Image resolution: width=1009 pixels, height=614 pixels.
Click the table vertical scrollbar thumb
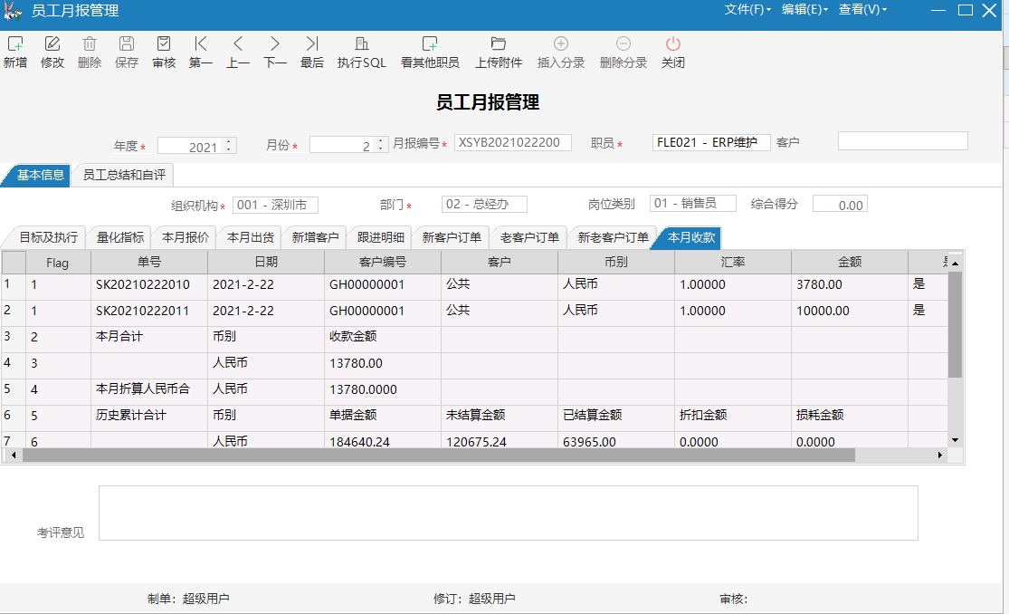[955, 324]
